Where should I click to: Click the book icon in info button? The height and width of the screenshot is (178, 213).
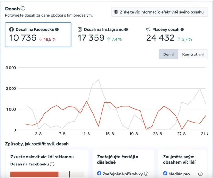pyautogui.click(x=116, y=12)
